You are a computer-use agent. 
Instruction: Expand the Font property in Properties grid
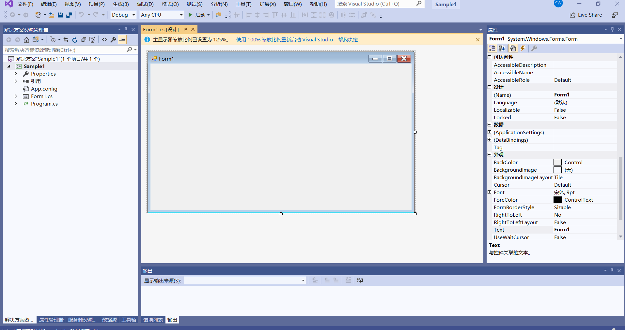coord(489,192)
